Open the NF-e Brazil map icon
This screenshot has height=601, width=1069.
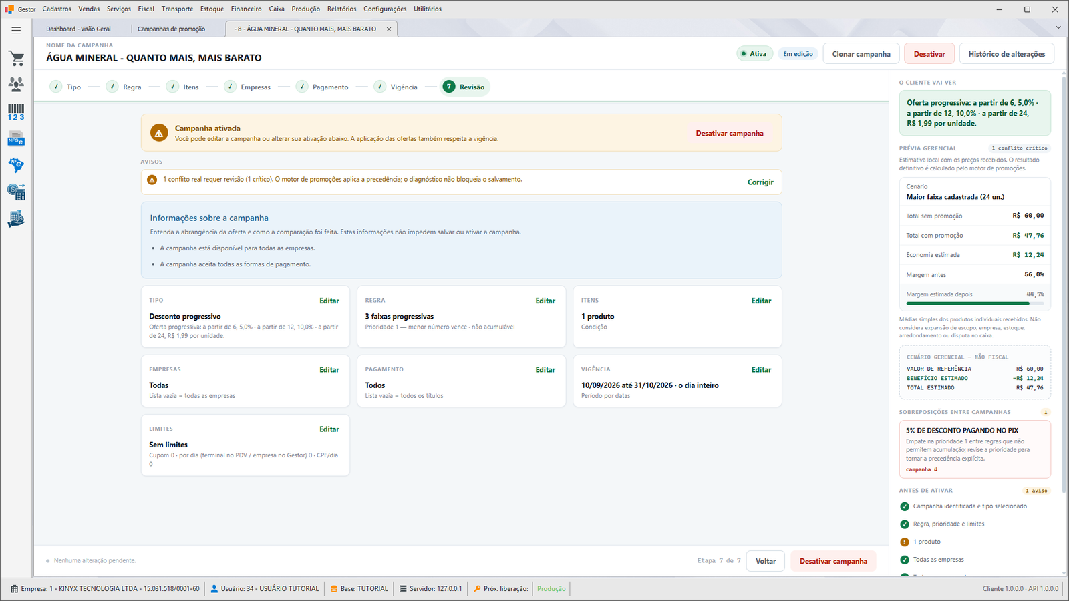tap(16, 165)
